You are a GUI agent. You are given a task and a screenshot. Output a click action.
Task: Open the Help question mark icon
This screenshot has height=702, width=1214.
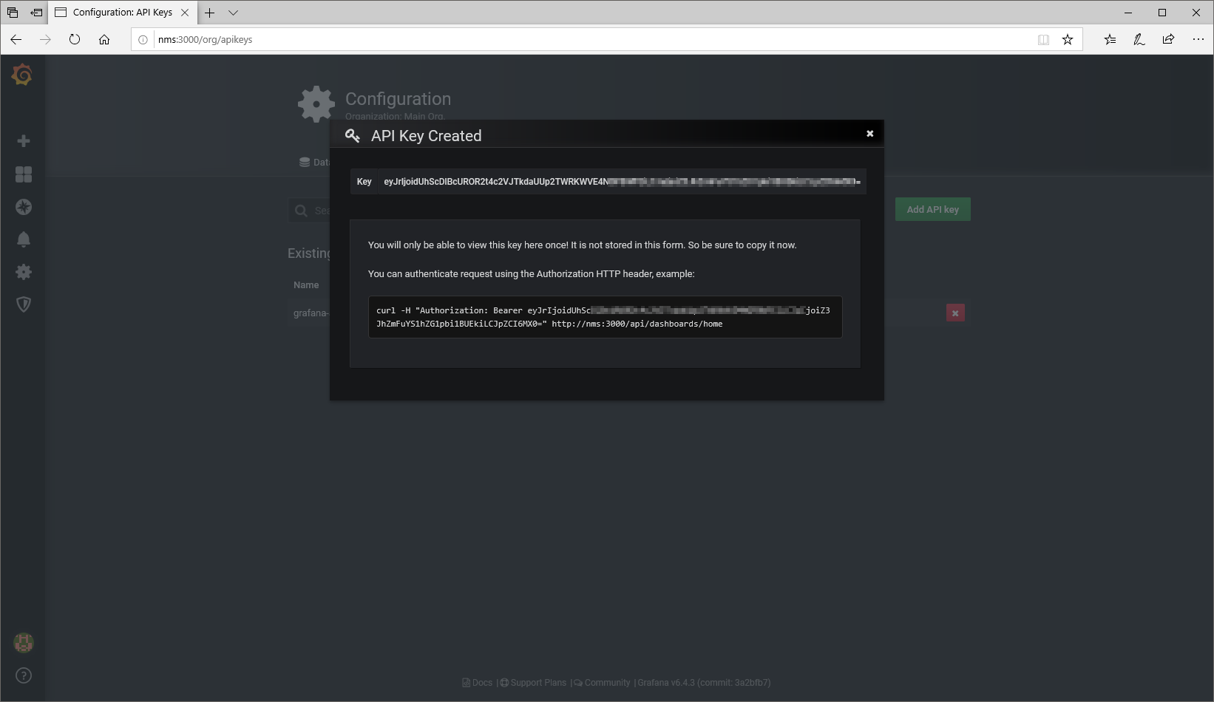(24, 675)
